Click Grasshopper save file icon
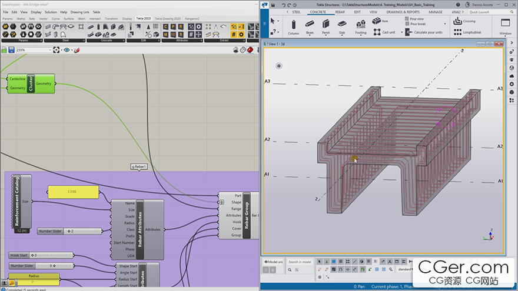518x291 pixels. [12, 50]
